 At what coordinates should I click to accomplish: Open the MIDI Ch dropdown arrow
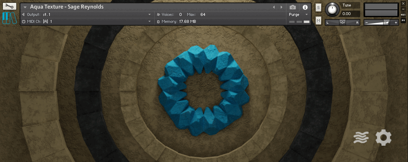pos(150,22)
